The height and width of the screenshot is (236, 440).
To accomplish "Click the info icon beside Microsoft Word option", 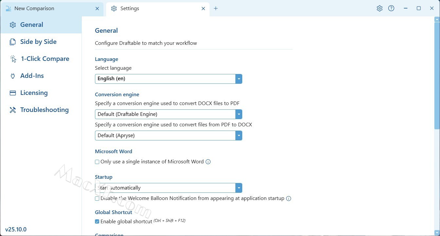I will tap(208, 162).
